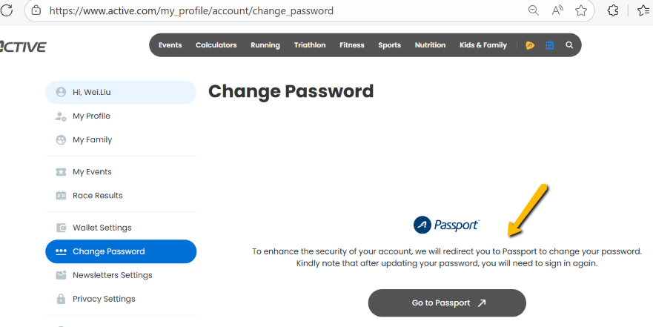Click the search magnifier in the navigation bar

click(x=569, y=45)
